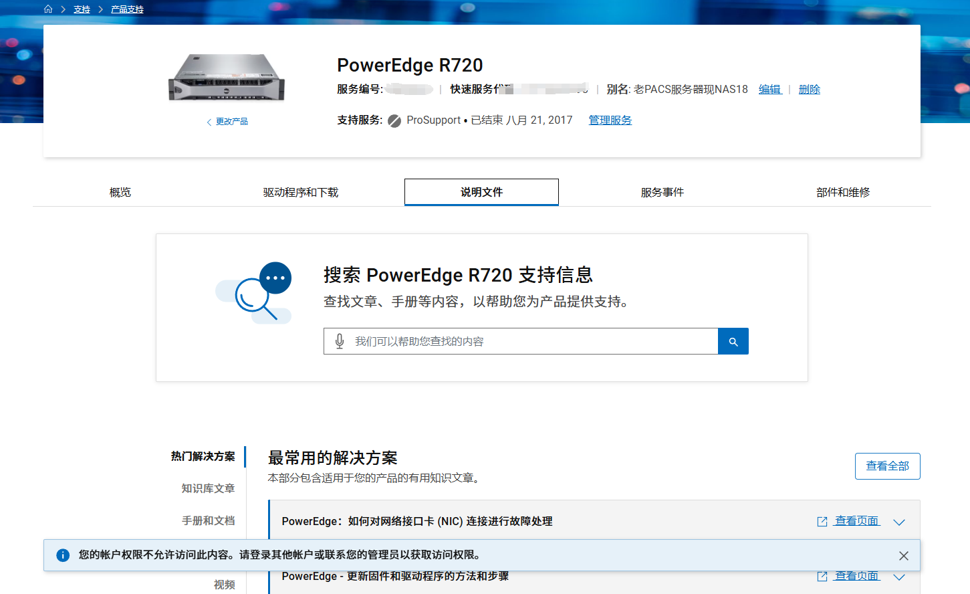Expand the NIC 连接故障处理 article row
The width and height of the screenshot is (970, 594).
[x=899, y=522]
